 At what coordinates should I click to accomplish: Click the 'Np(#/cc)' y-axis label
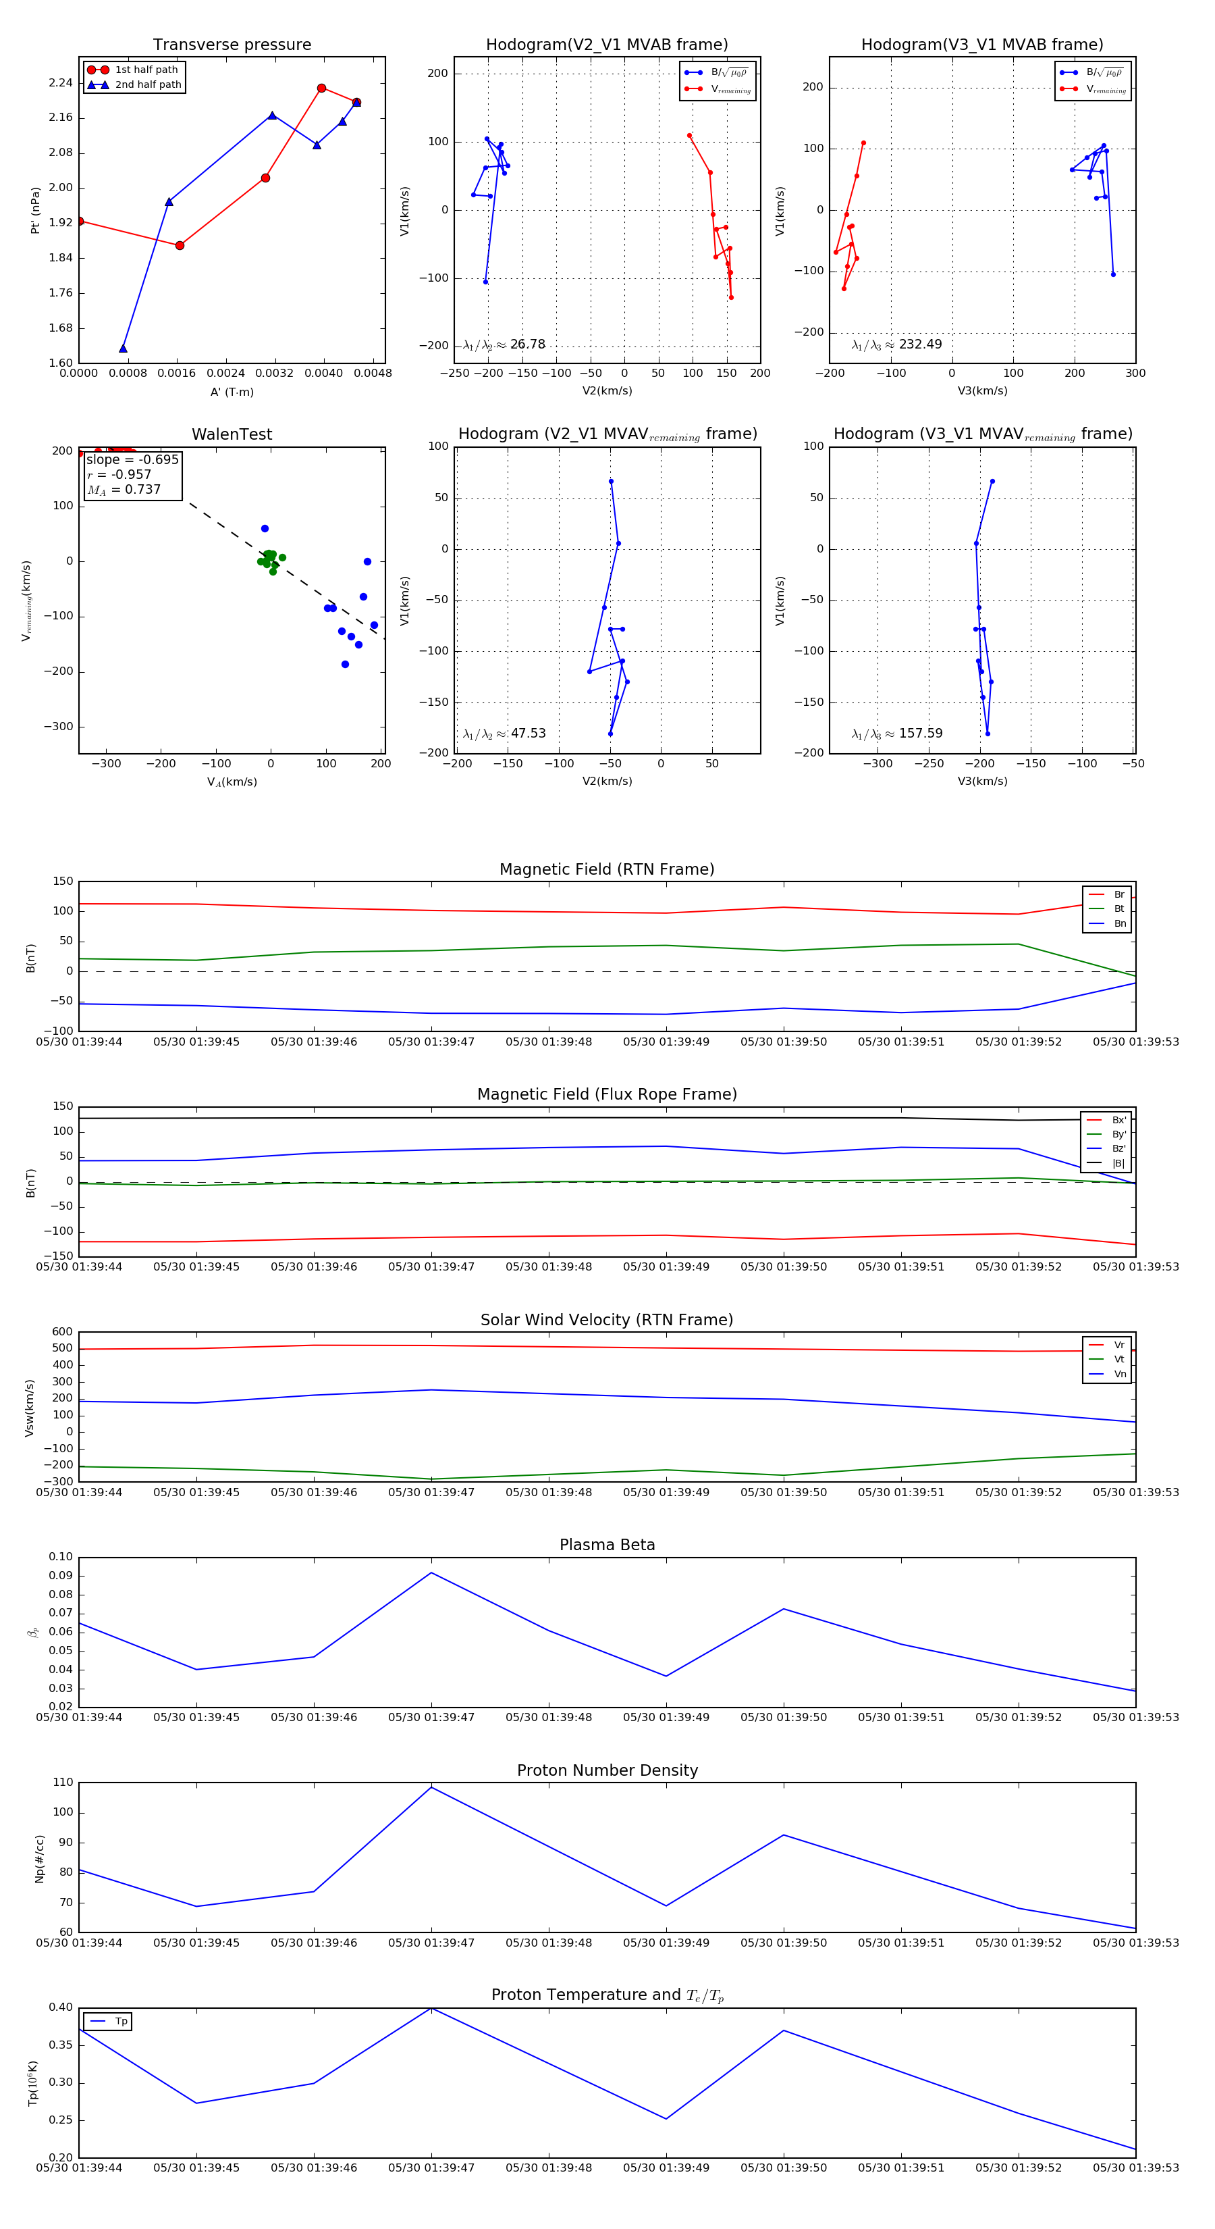(x=39, y=1859)
